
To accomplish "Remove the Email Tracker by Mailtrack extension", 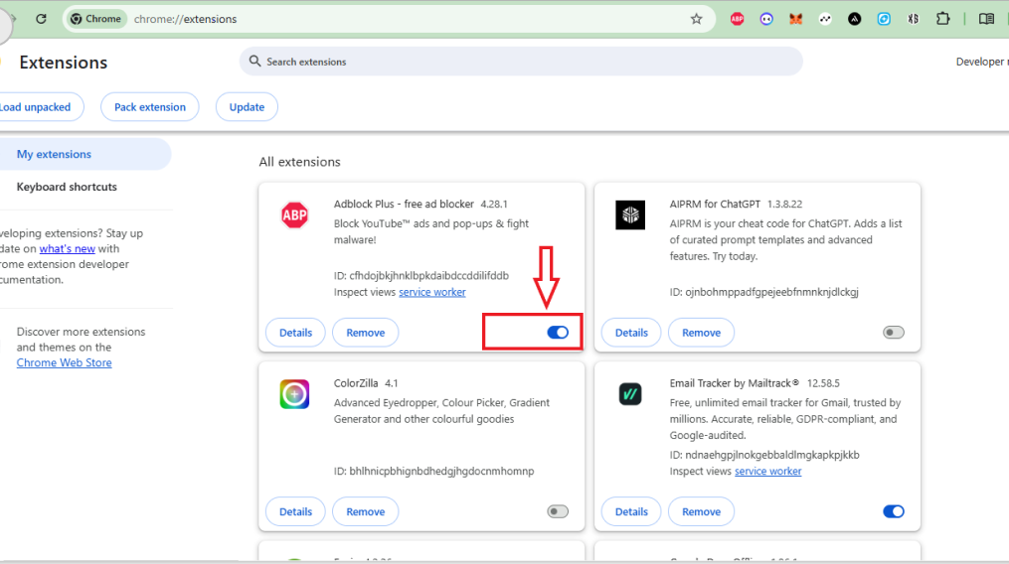I will pyautogui.click(x=701, y=511).
